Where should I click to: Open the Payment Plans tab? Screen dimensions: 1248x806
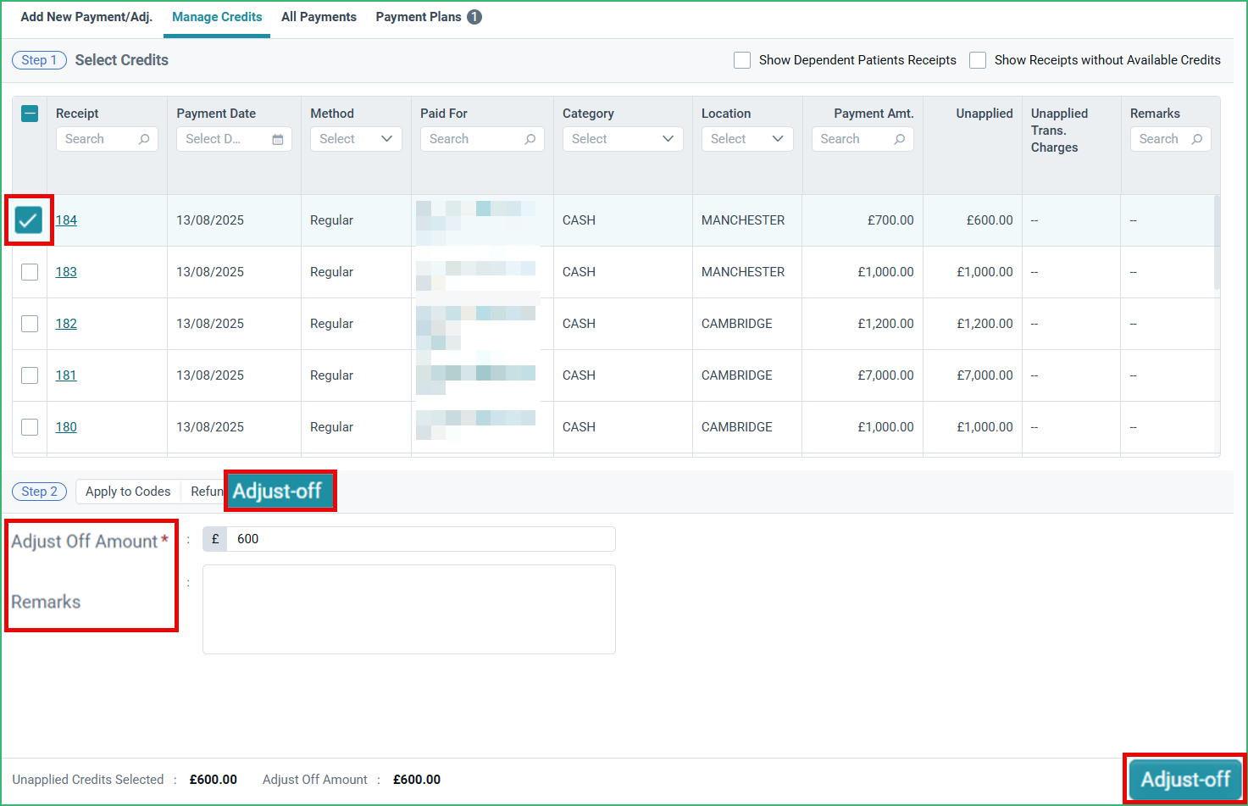pos(429,17)
